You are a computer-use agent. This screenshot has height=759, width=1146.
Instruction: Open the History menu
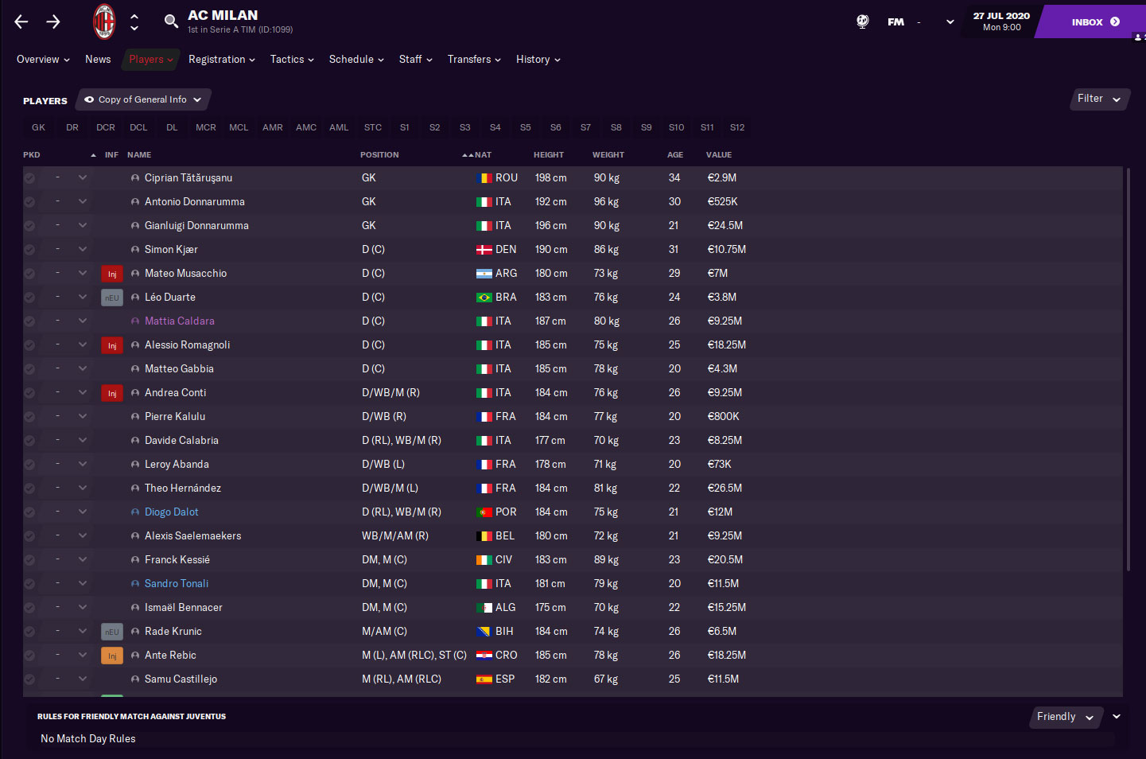[538, 60]
